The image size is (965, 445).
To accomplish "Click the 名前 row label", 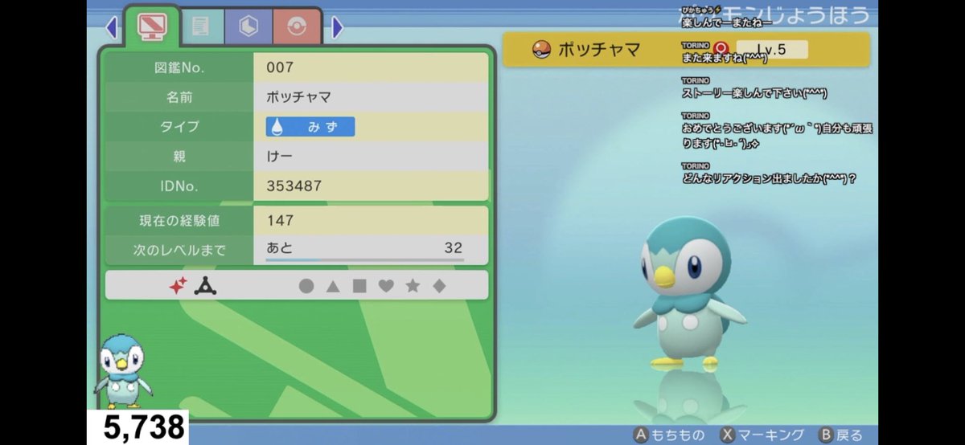I will (179, 97).
